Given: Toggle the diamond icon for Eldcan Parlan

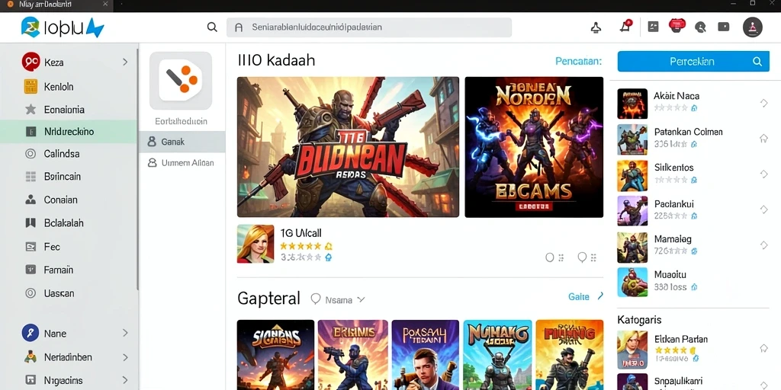Looking at the screenshot, I should (x=763, y=348).
